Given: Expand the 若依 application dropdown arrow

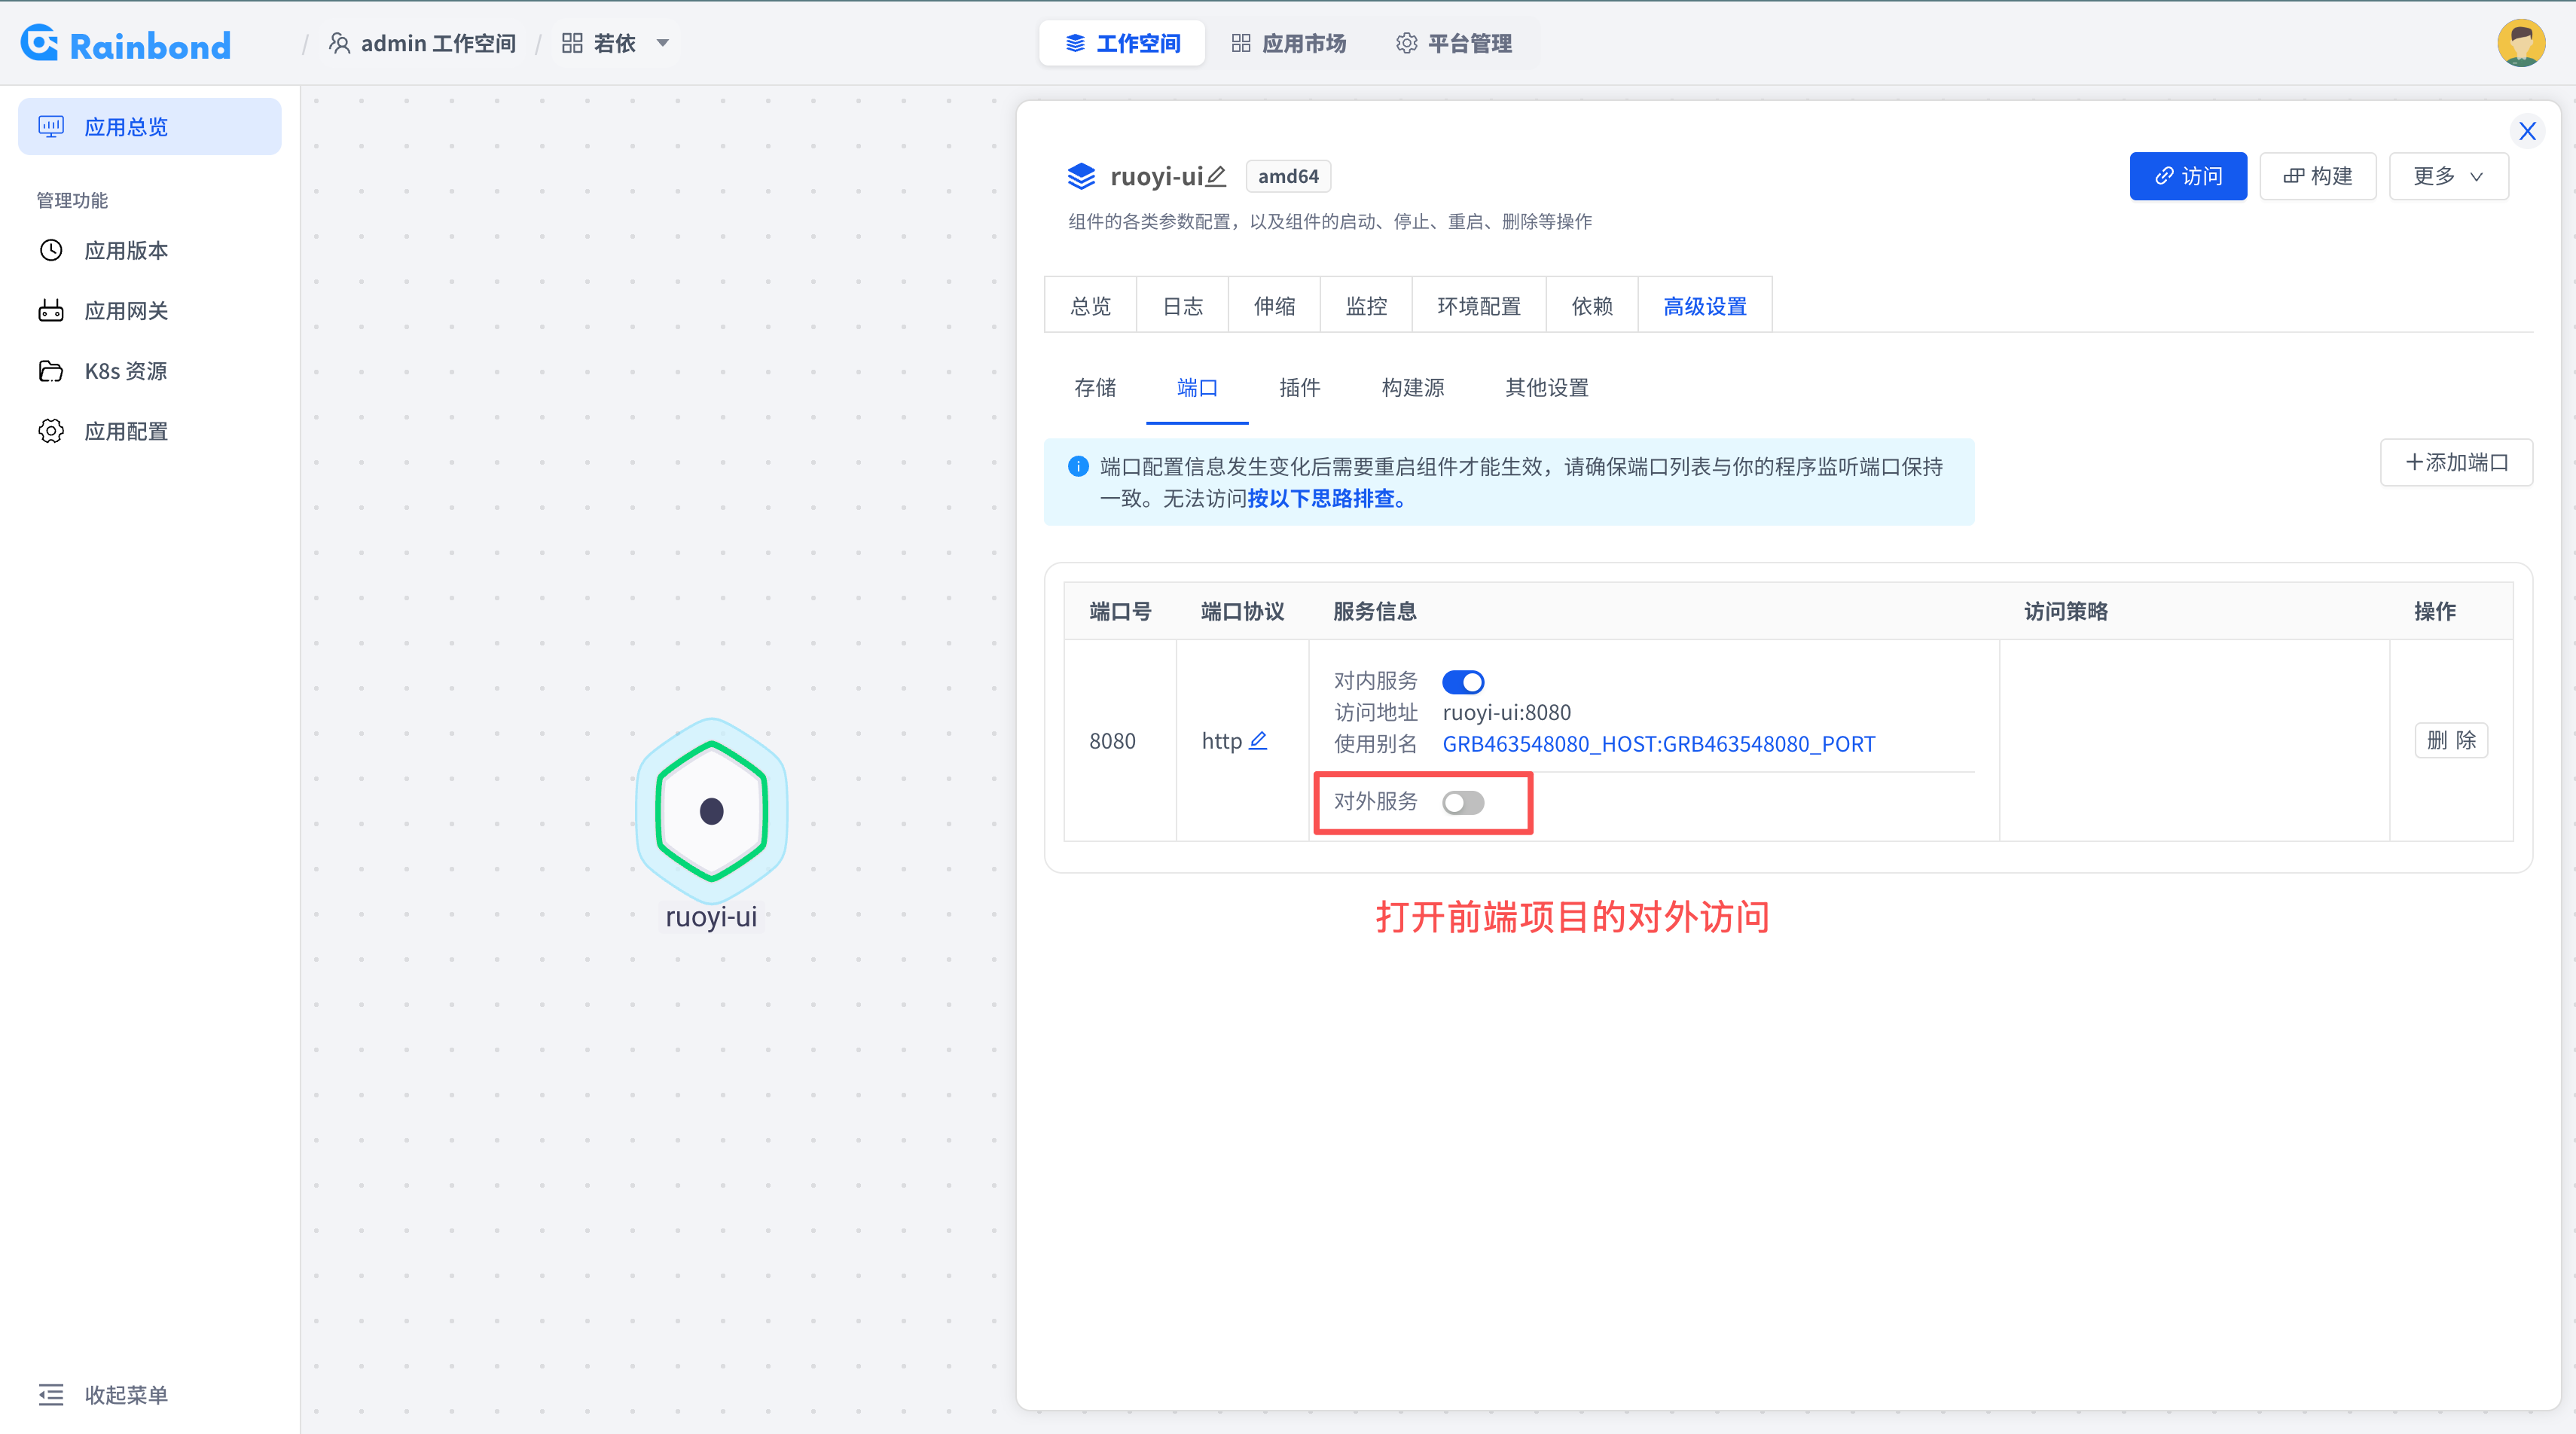Looking at the screenshot, I should click(662, 43).
